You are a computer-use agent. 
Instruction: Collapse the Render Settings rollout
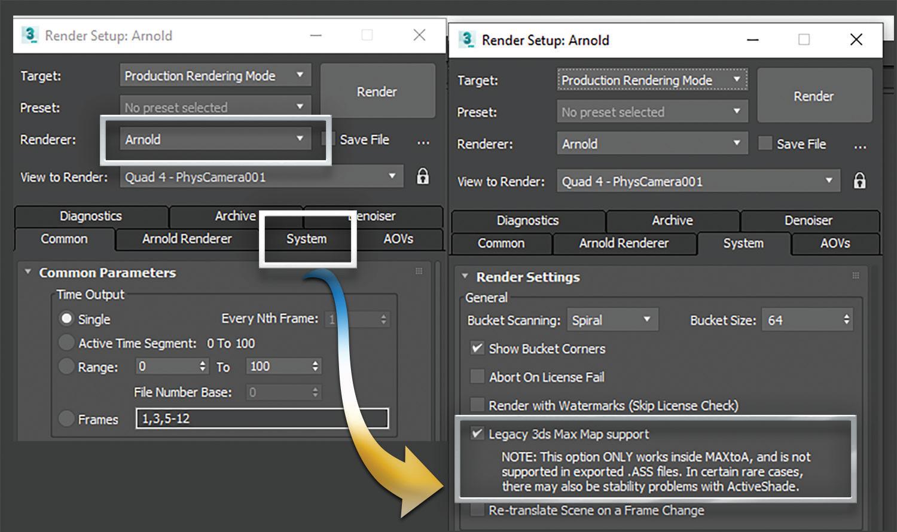pos(465,276)
